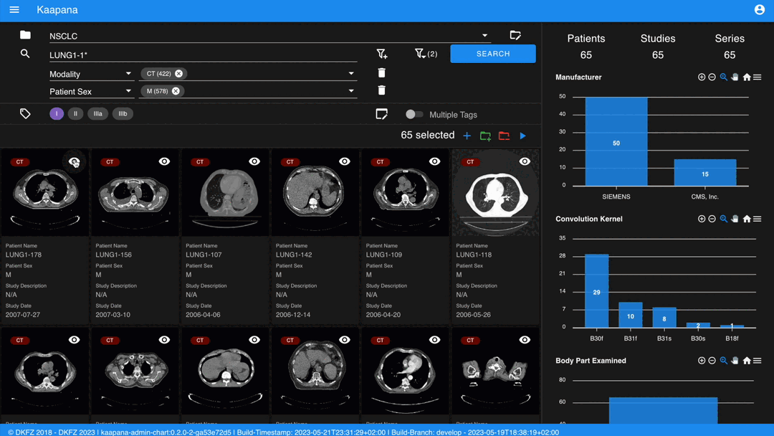774x436 pixels.
Task: Toggle eye icon on LUNG1-156 card
Action: [164, 161]
